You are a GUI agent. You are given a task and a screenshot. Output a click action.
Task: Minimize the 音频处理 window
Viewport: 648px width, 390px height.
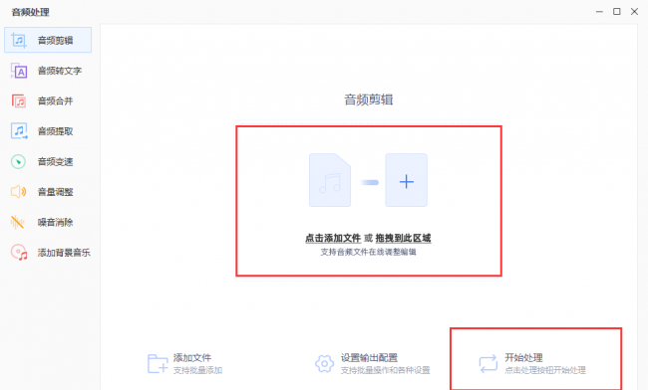(599, 12)
